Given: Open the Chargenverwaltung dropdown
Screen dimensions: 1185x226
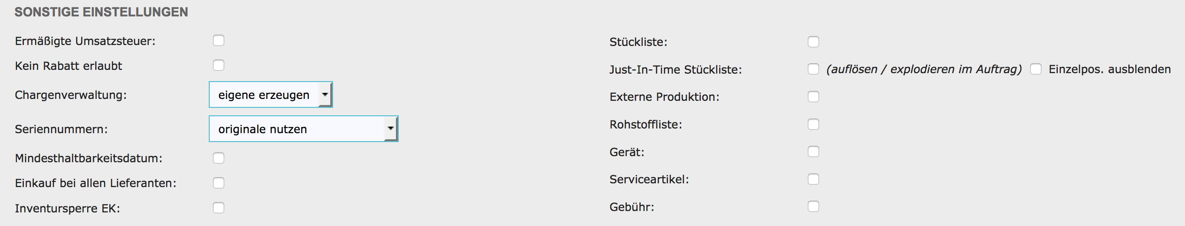Looking at the screenshot, I should (271, 95).
